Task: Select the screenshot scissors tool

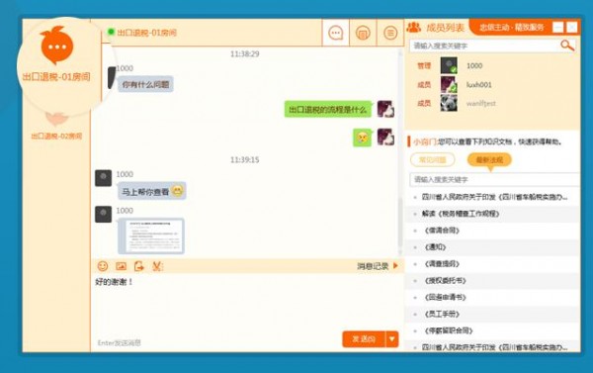Action: click(x=157, y=266)
